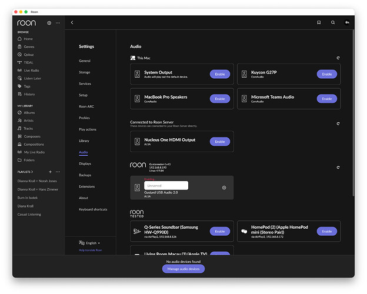367x294 pixels.
Task: Open Displays settings tab
Action: tap(85, 163)
